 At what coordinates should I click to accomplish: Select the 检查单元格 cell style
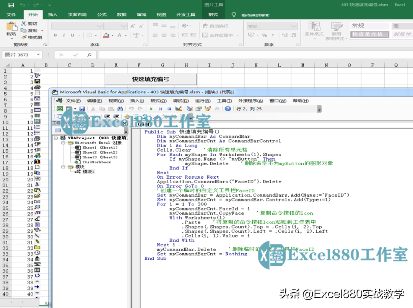click(370, 34)
